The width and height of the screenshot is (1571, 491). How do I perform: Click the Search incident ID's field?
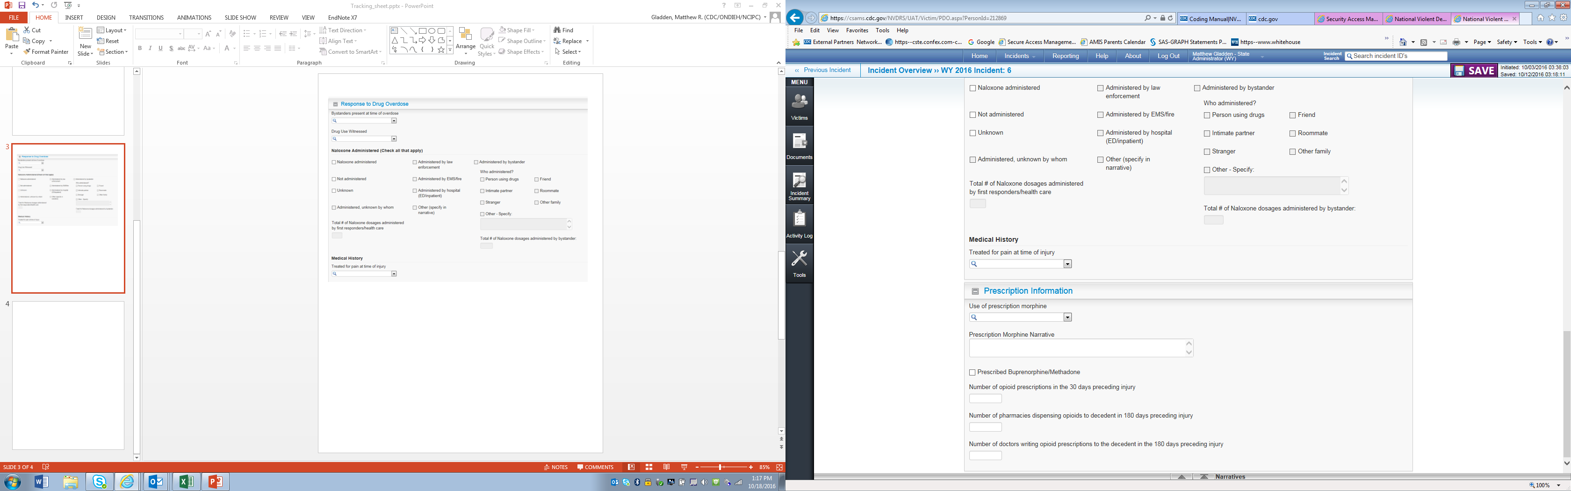(x=1395, y=56)
